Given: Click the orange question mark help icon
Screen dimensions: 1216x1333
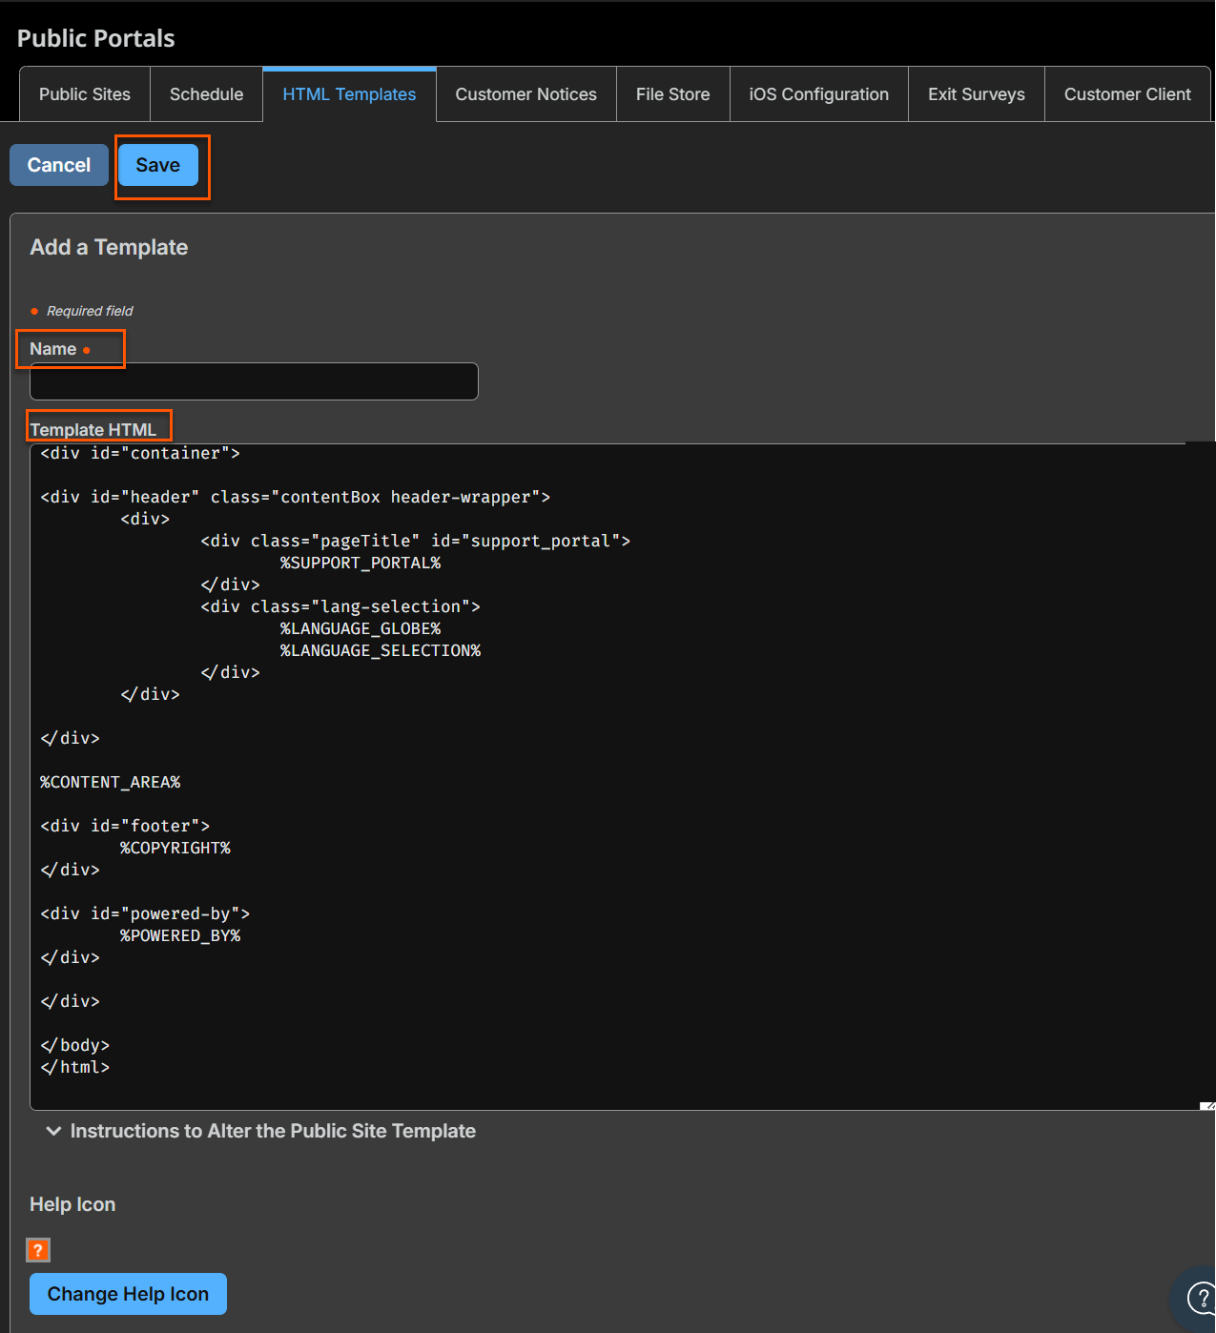Looking at the screenshot, I should (38, 1250).
